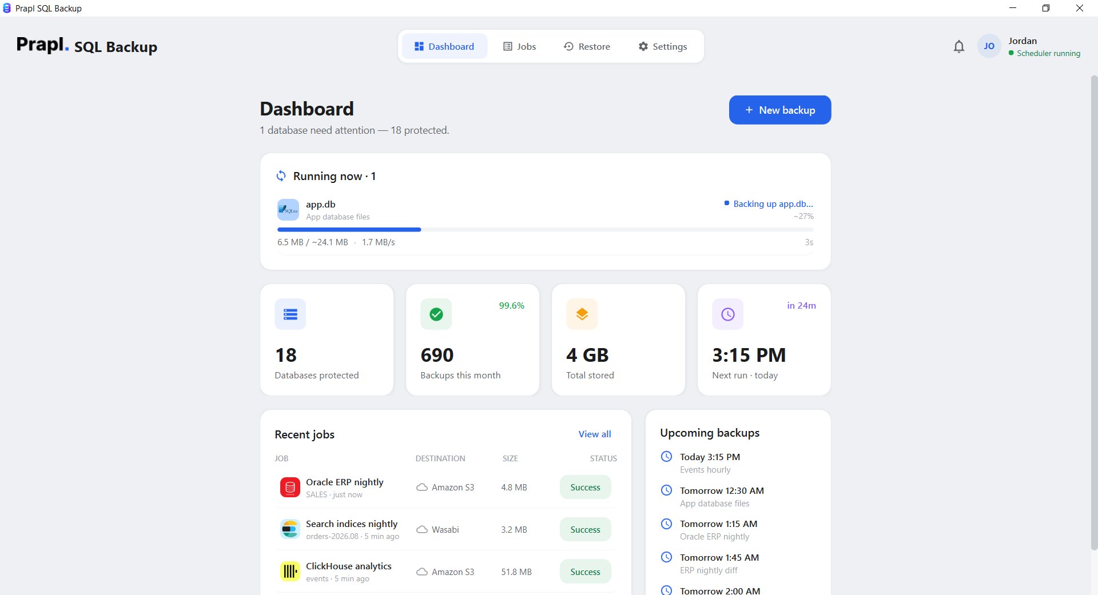Select the ClickHouse analytics job name
1098x595 pixels.
tap(349, 566)
